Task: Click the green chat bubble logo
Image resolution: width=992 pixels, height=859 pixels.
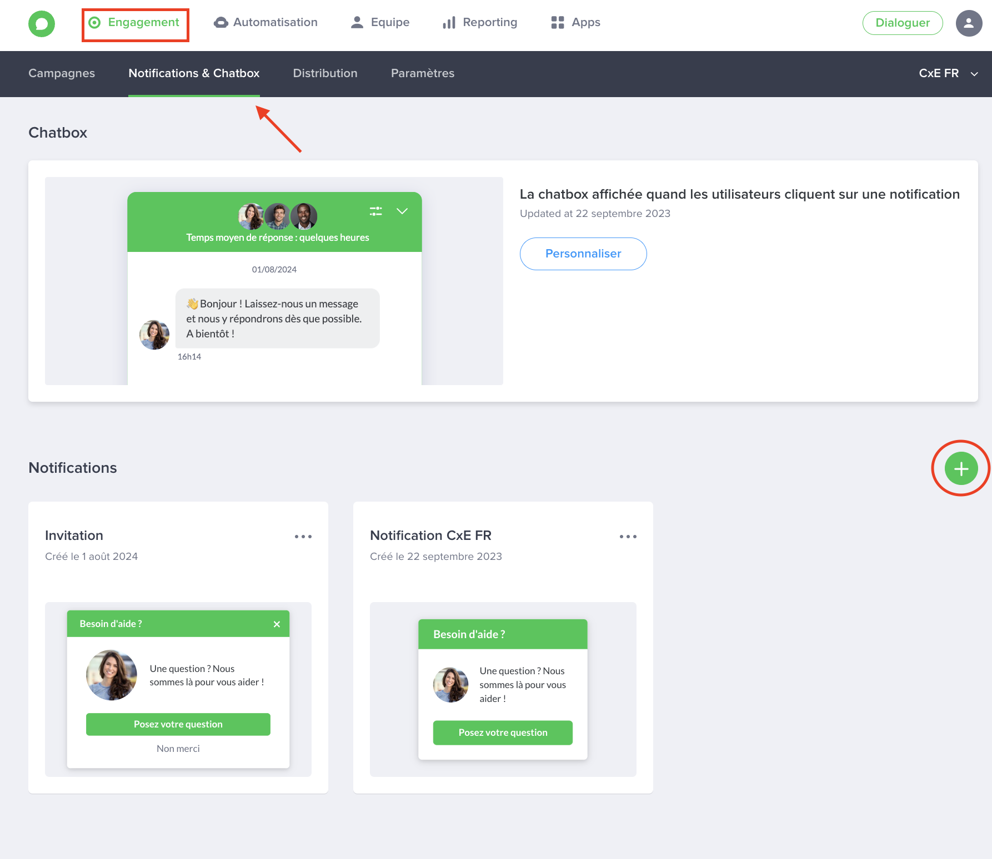Action: point(42,24)
